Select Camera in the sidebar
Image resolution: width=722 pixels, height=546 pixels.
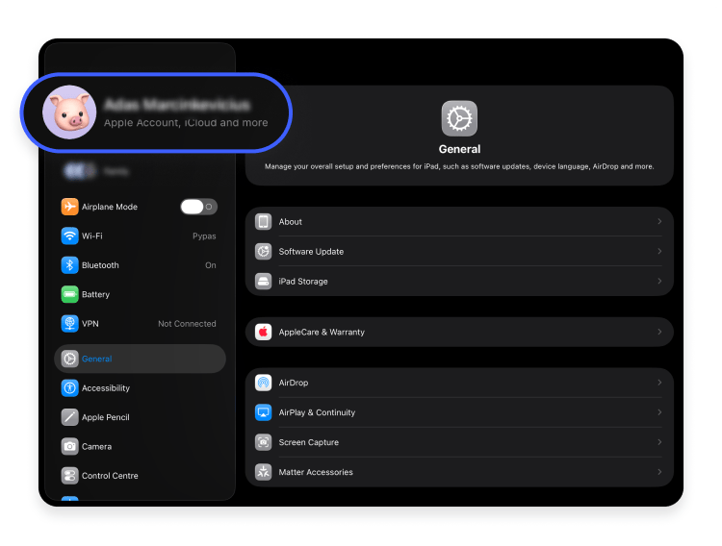140,446
